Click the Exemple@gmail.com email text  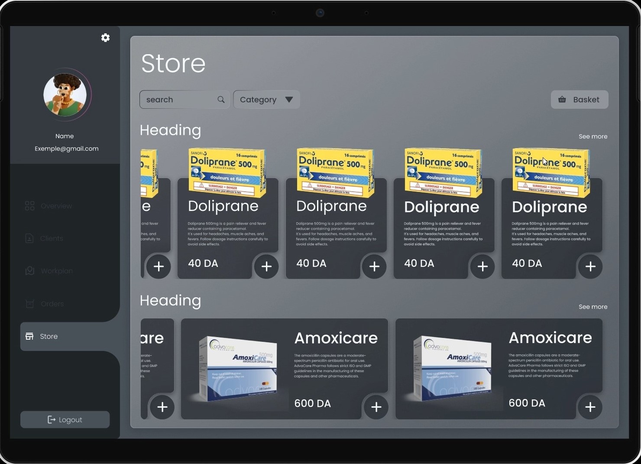click(x=67, y=149)
